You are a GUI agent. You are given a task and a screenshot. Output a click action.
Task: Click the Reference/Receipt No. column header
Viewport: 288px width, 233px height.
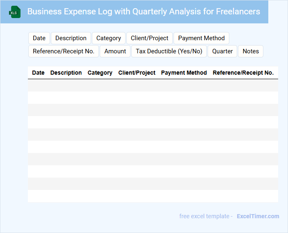click(x=243, y=73)
